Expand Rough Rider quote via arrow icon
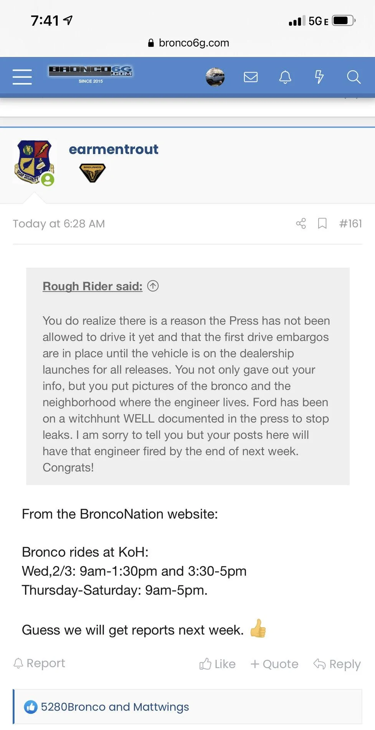 pyautogui.click(x=153, y=286)
